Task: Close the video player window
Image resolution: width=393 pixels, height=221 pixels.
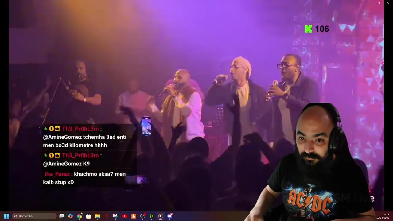Action: pyautogui.click(x=388, y=3)
